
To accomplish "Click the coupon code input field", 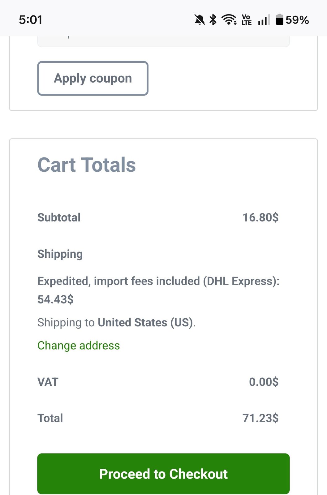I will click(x=163, y=41).
